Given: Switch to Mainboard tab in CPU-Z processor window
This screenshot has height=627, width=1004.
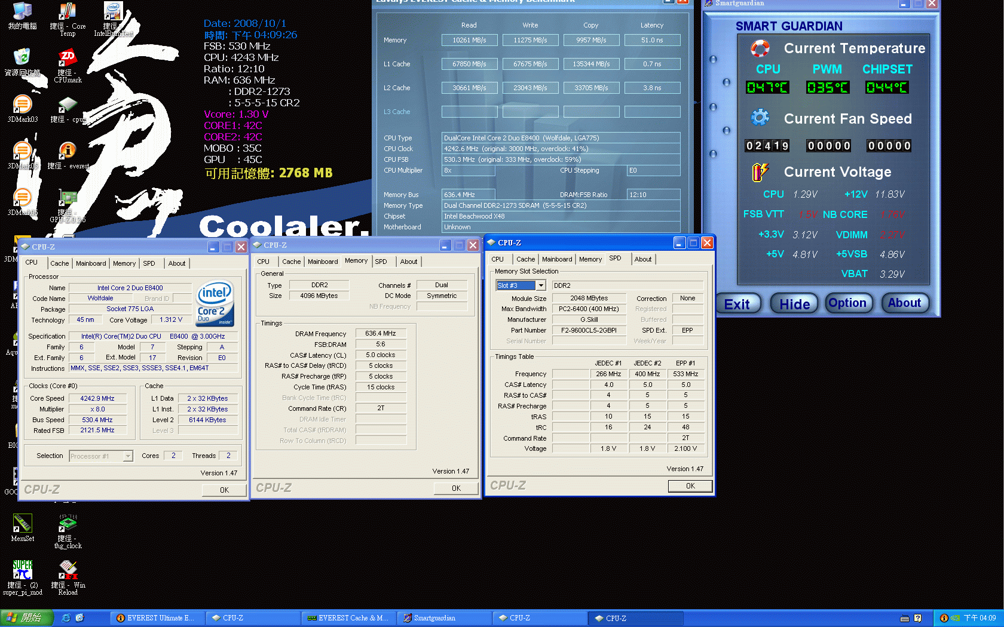Looking at the screenshot, I should pyautogui.click(x=91, y=263).
